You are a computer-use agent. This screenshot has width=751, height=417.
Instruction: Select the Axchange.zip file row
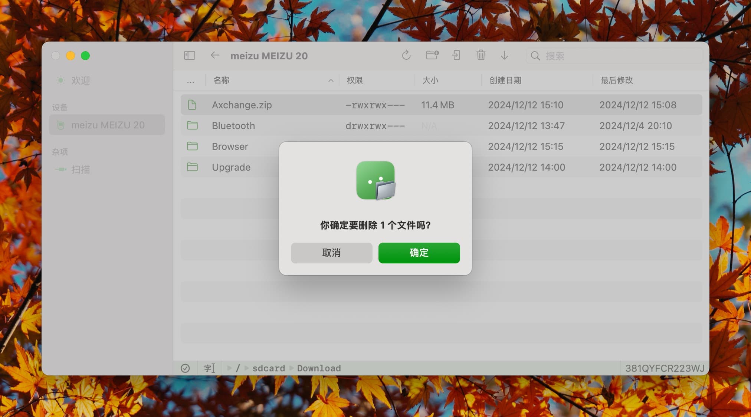pos(242,105)
